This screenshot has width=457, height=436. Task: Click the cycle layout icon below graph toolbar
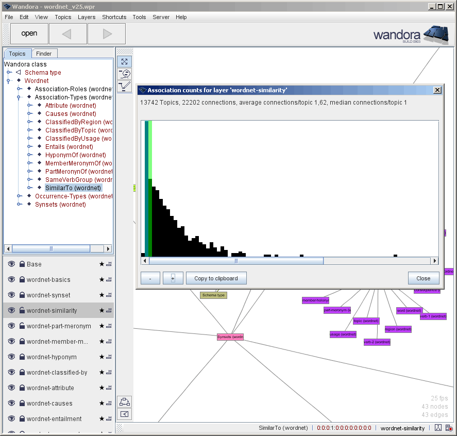point(124,401)
